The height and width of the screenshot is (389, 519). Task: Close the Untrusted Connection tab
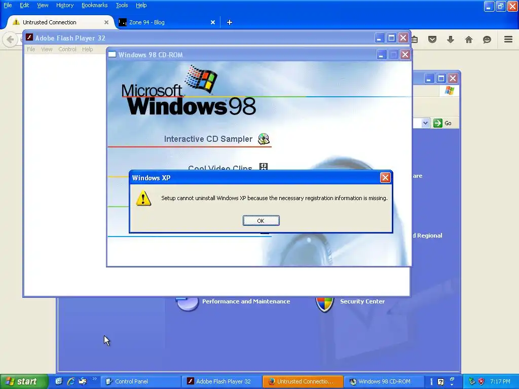coord(106,22)
